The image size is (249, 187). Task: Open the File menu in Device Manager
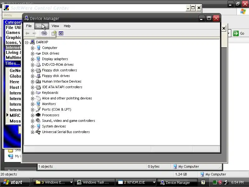click(29, 26)
